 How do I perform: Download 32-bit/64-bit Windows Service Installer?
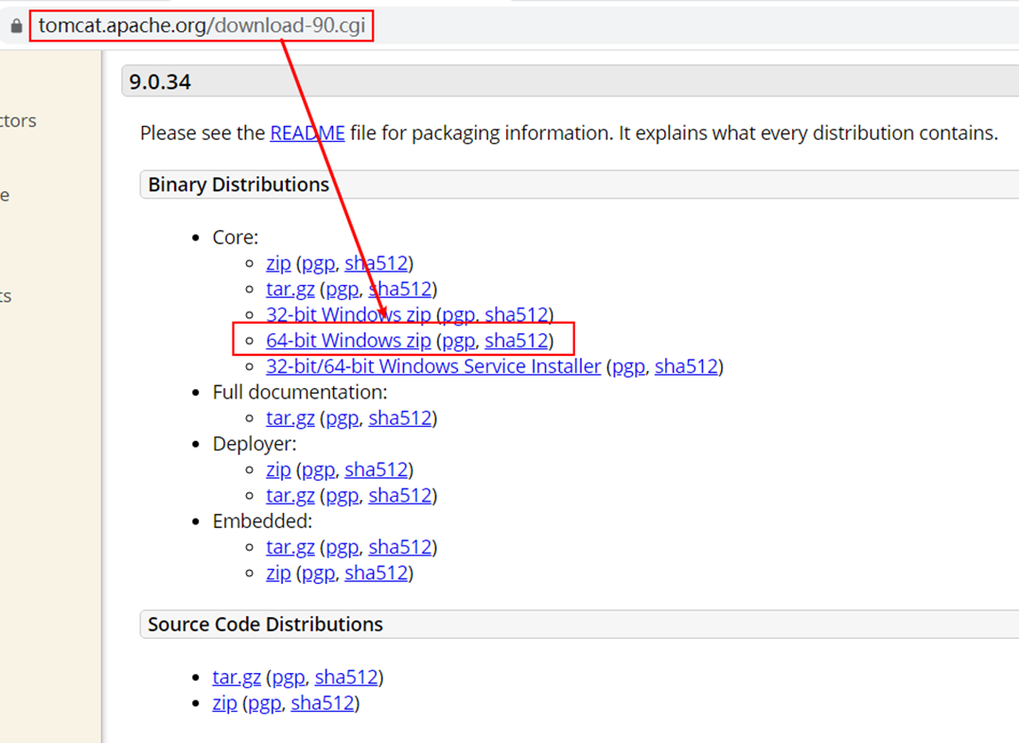point(433,366)
